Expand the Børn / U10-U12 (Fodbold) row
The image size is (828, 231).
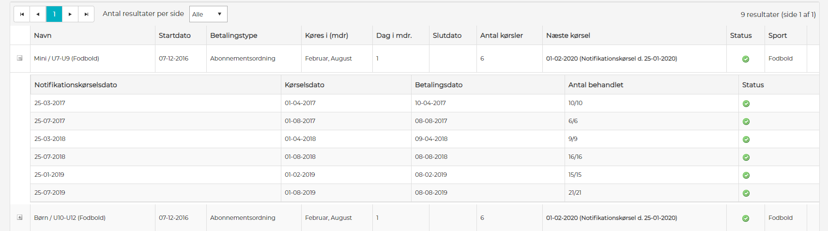pyautogui.click(x=20, y=217)
